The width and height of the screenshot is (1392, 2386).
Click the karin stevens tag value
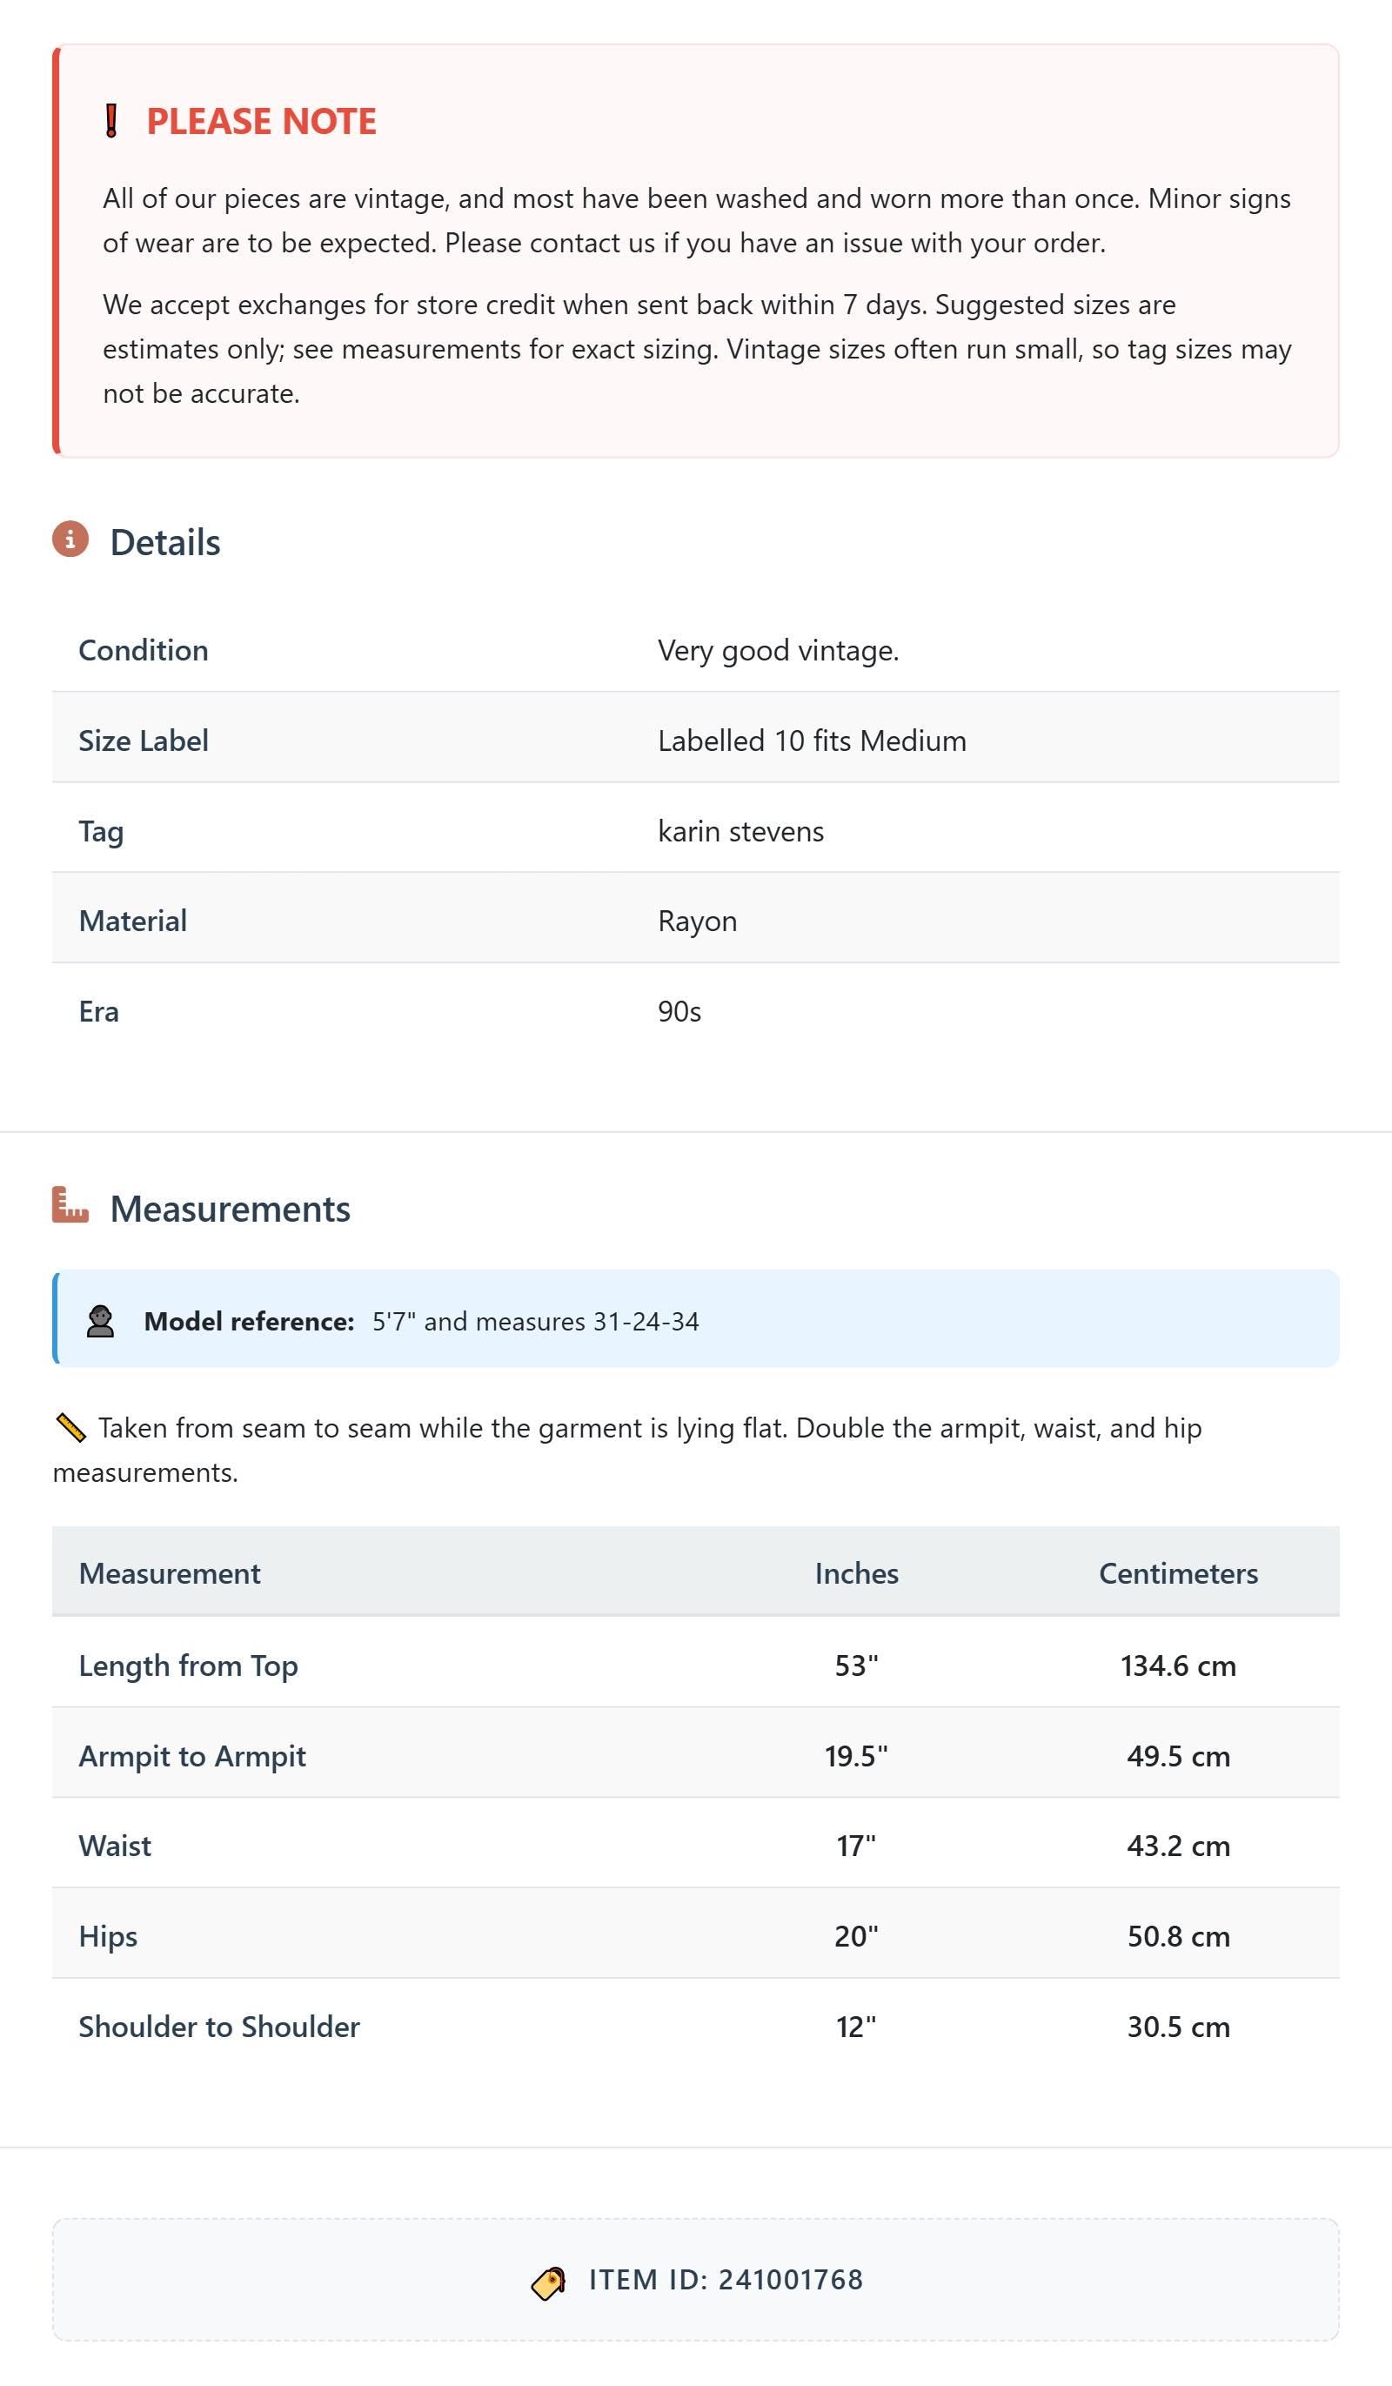pyautogui.click(x=741, y=831)
